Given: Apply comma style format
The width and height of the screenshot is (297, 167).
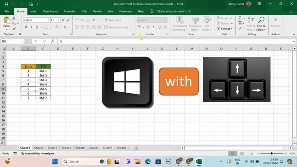Looking at the screenshot, I should [x=153, y=27].
